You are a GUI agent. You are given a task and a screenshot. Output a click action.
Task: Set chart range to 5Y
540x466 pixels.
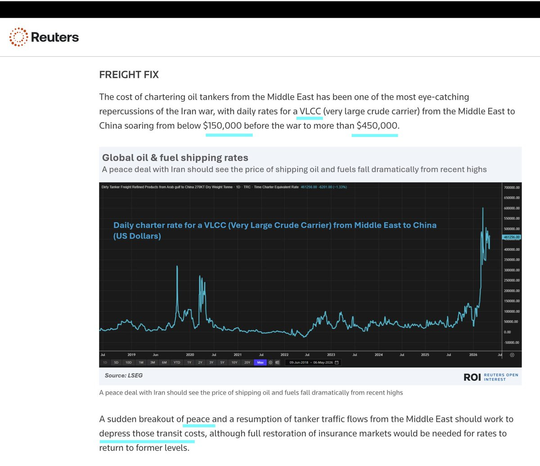[222, 362]
